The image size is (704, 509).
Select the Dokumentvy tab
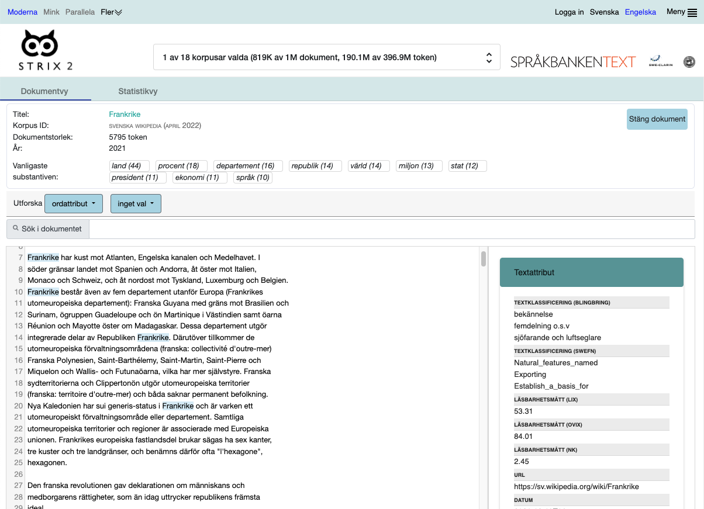[44, 91]
